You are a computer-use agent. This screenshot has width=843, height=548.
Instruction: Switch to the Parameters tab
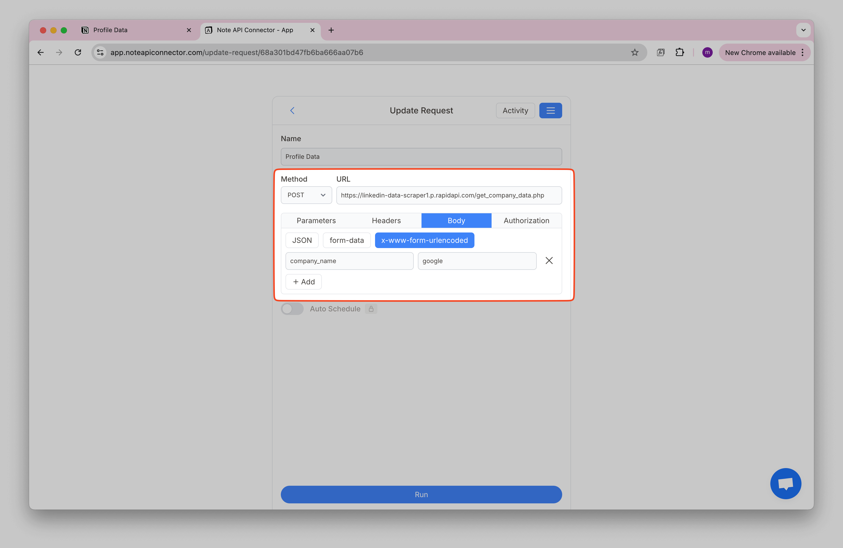316,221
